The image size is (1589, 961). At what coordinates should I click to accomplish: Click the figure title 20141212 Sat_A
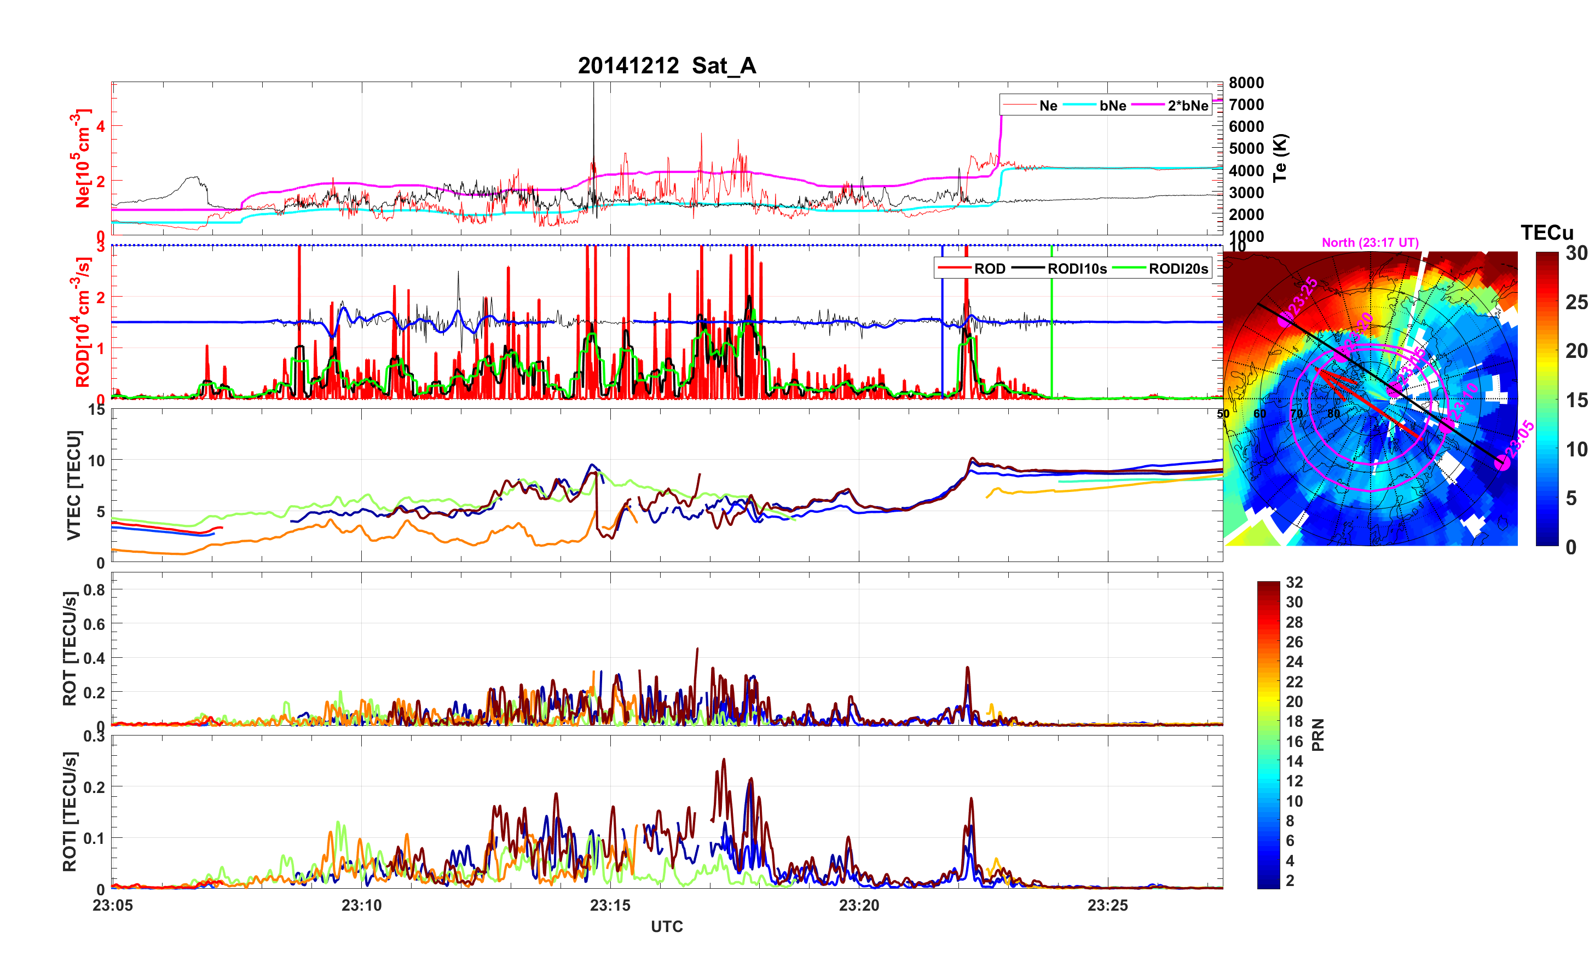pos(666,66)
